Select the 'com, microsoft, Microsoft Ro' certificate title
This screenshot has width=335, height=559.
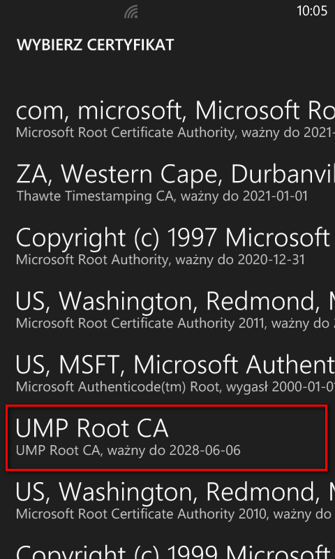coord(175,111)
